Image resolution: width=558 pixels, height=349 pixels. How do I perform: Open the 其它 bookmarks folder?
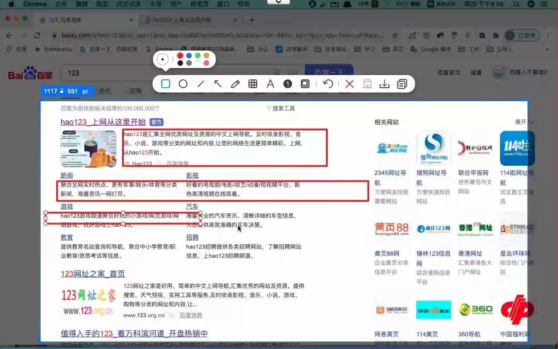[x=393, y=49]
